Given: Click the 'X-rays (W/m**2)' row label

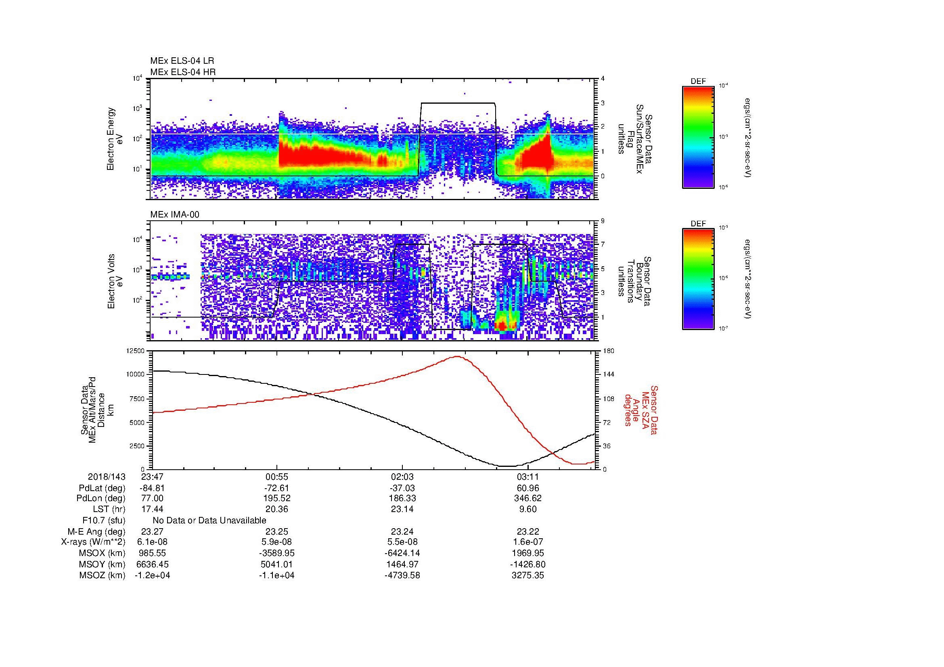Looking at the screenshot, I should pos(93,542).
